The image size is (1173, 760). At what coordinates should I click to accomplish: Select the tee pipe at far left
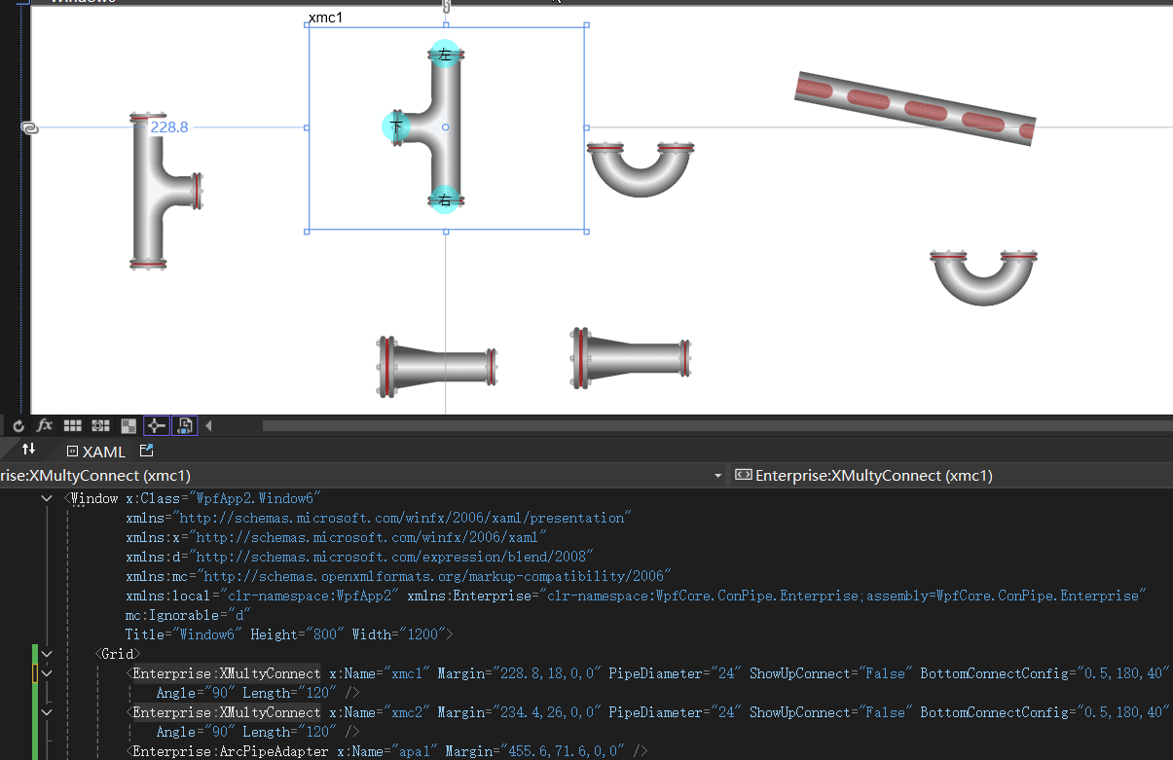(165, 190)
